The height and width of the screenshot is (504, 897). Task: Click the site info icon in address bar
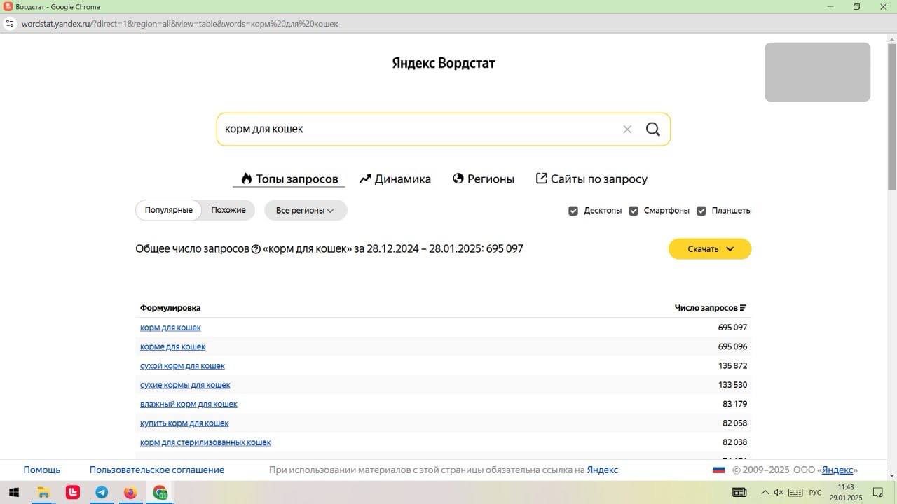coord(10,23)
